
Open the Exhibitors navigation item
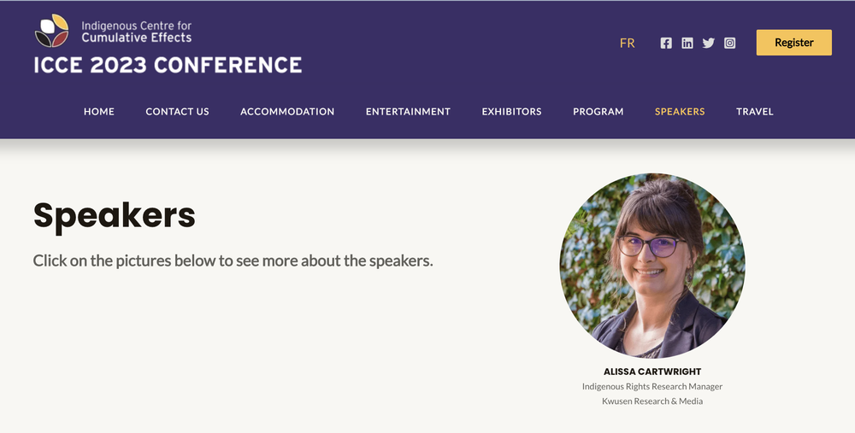[x=511, y=112]
